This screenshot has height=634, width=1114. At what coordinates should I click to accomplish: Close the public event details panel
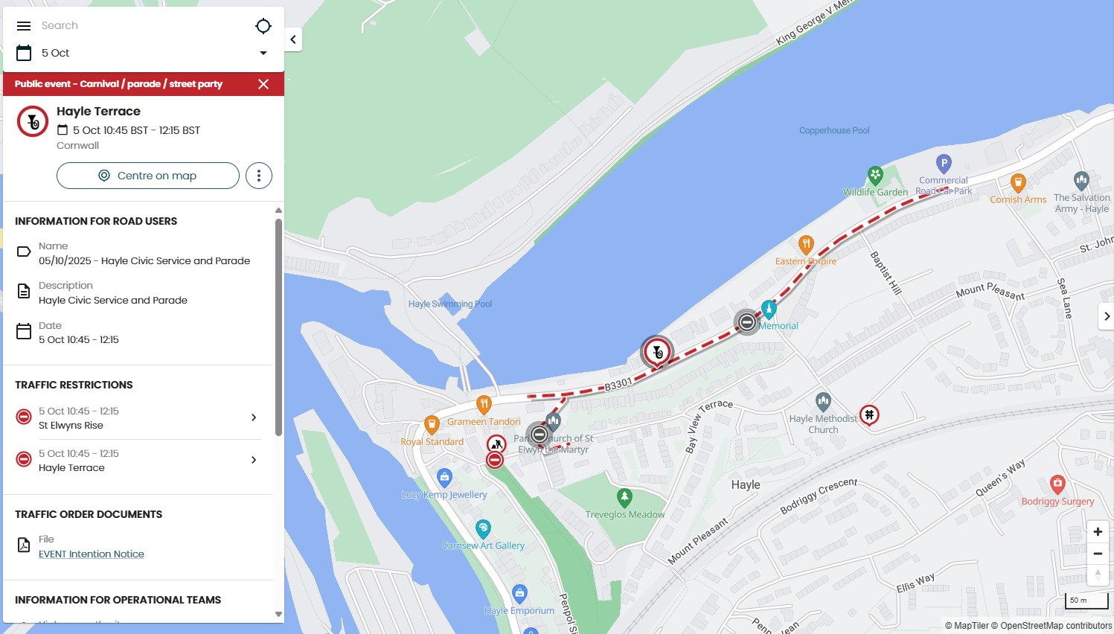[263, 84]
